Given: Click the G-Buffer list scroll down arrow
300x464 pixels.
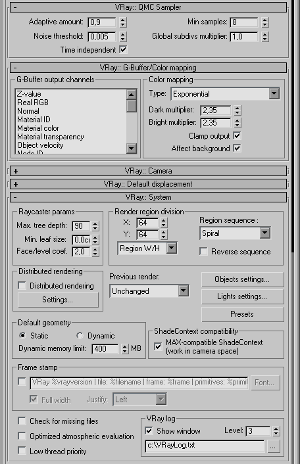Looking at the screenshot, I should [131, 148].
